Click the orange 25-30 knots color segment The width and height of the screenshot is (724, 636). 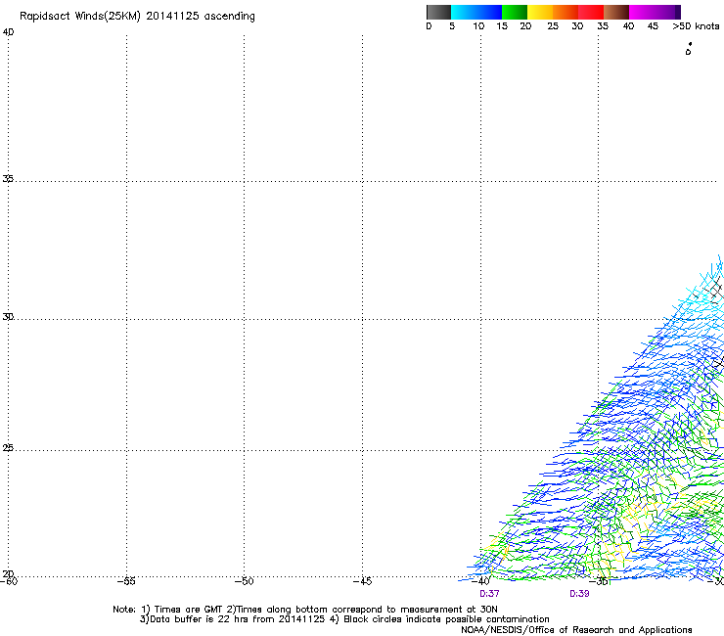tap(566, 12)
